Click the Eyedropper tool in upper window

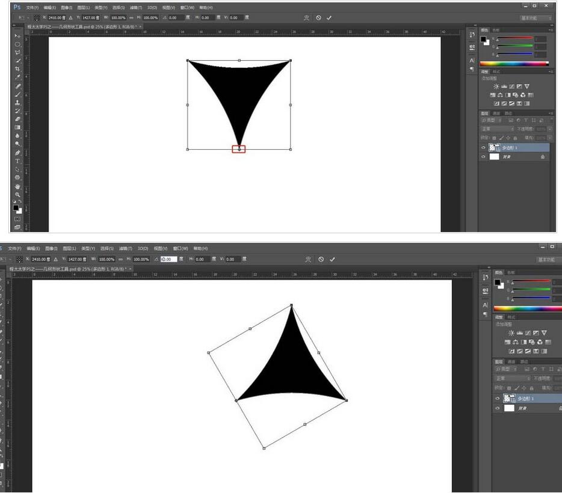(x=17, y=77)
